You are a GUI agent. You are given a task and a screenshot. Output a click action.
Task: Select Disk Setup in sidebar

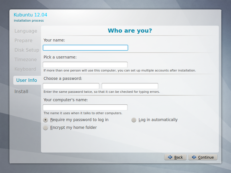click(x=27, y=50)
